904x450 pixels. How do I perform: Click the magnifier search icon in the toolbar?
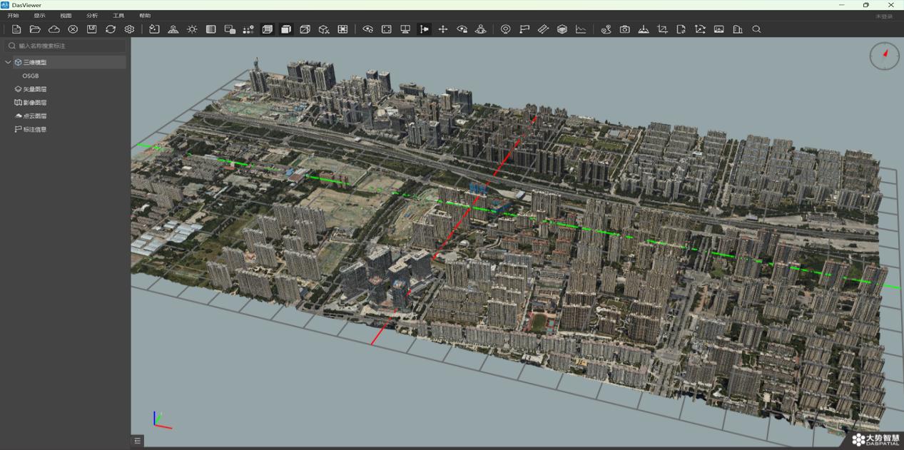[x=756, y=29]
